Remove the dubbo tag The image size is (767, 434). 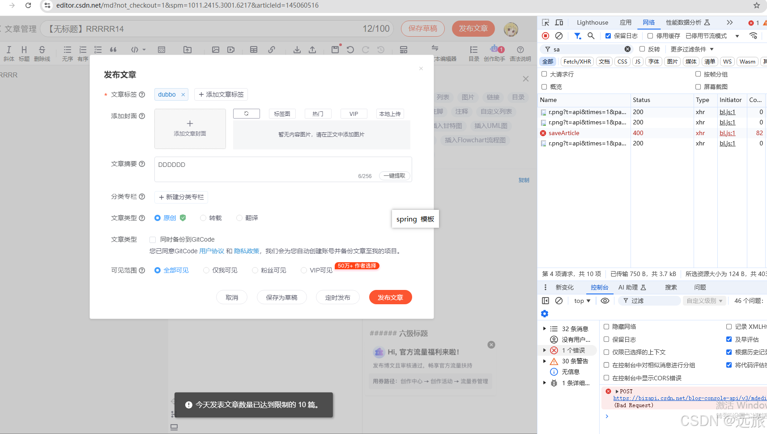(x=183, y=94)
